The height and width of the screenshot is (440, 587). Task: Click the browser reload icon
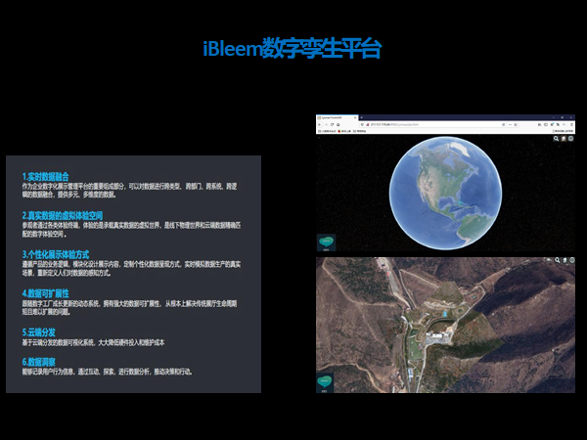click(x=334, y=126)
